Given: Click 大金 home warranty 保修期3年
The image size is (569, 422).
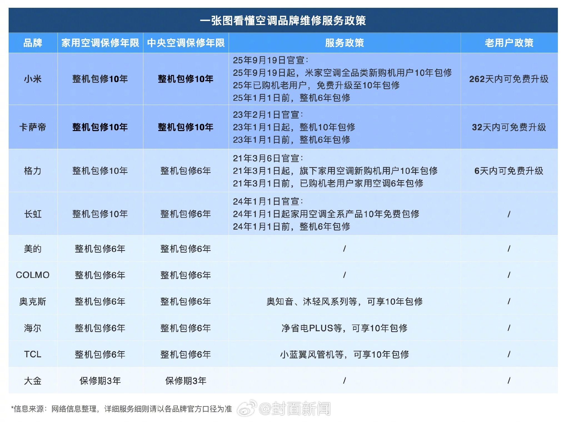Looking at the screenshot, I should pos(100,381).
